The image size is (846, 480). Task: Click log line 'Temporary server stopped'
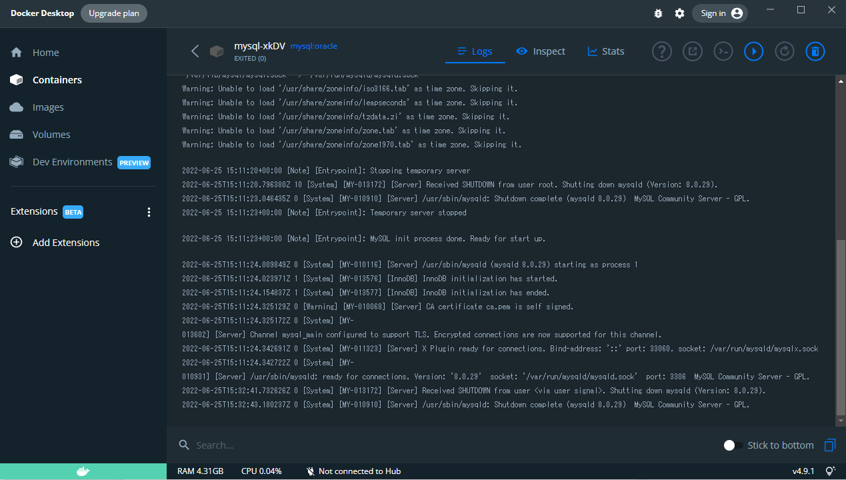324,213
